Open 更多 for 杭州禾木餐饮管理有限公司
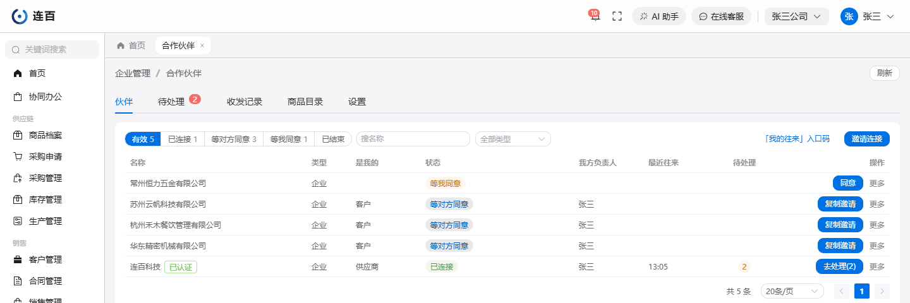The height and width of the screenshot is (303, 910). (x=877, y=225)
